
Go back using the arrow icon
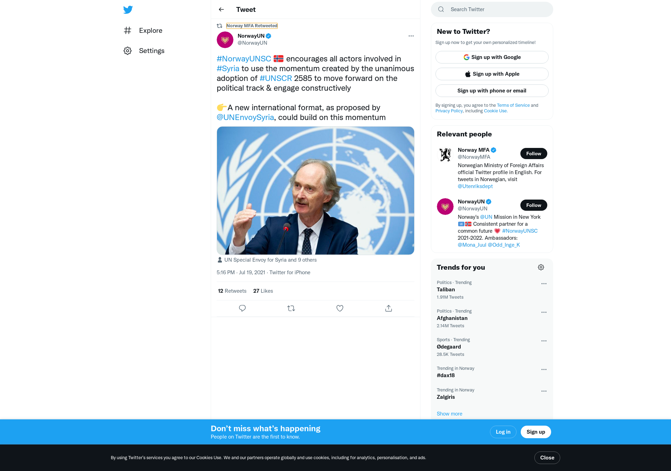click(221, 9)
